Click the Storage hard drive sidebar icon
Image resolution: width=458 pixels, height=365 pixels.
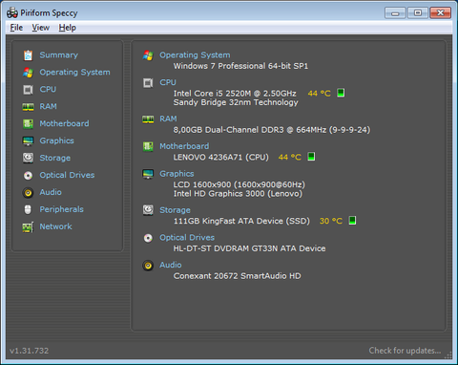[x=28, y=158]
